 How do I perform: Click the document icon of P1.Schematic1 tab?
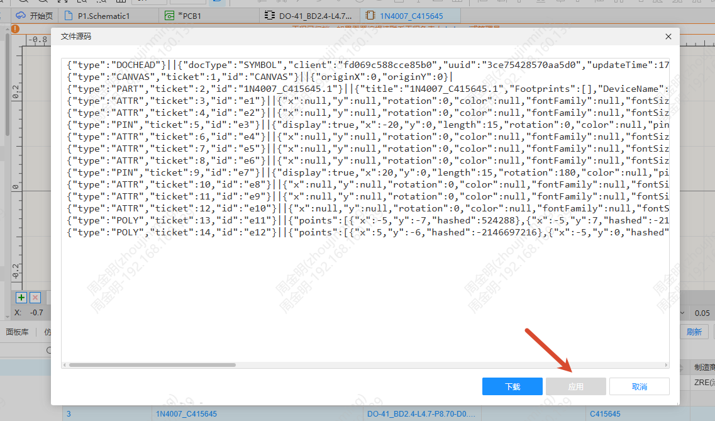pyautogui.click(x=69, y=16)
